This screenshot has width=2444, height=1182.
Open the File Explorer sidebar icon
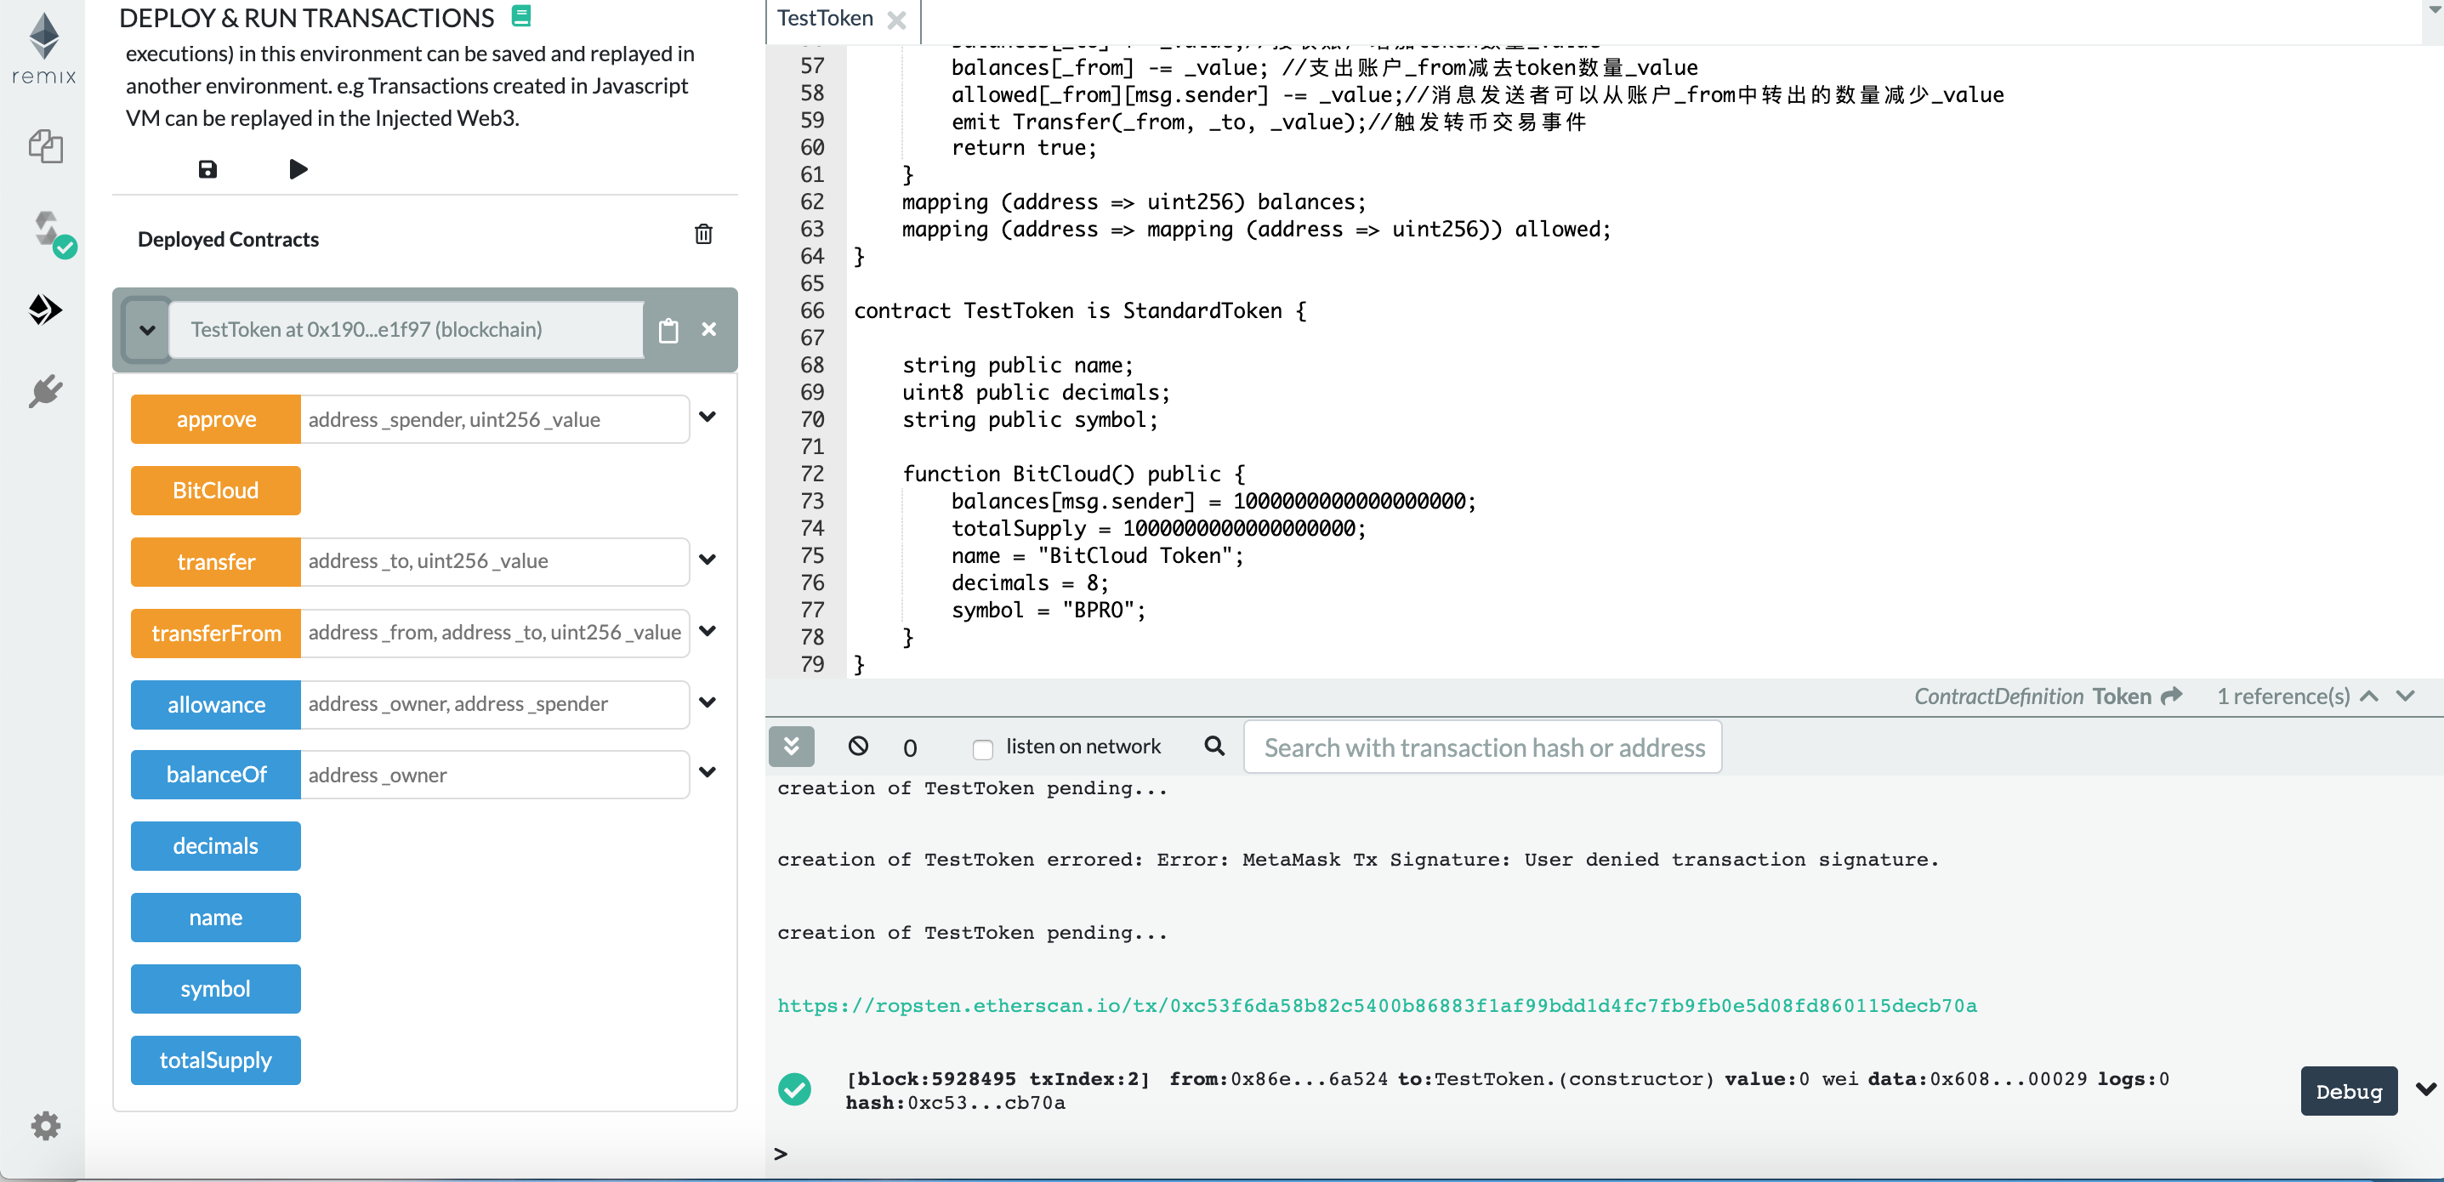pos(44,147)
